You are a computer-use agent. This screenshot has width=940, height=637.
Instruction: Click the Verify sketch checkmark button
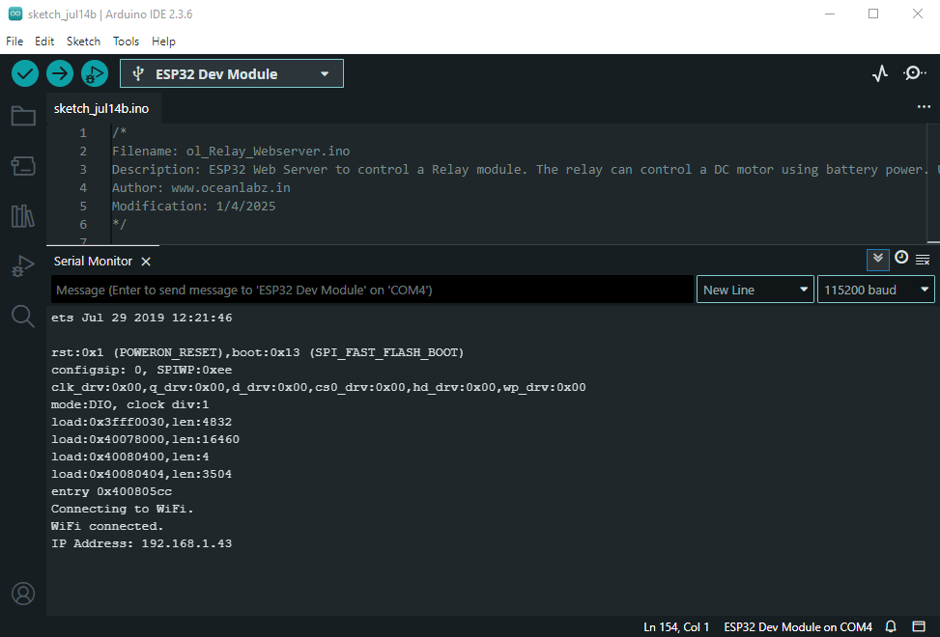pos(25,73)
